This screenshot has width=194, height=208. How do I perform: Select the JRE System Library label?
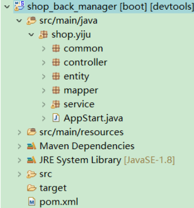click(x=80, y=160)
